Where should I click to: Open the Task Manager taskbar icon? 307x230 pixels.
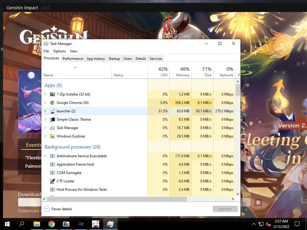pyautogui.click(x=110, y=224)
